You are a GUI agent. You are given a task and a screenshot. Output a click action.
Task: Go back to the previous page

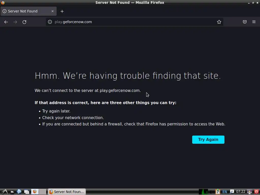click(6, 22)
